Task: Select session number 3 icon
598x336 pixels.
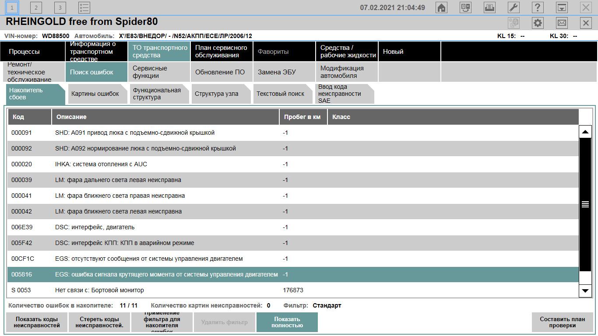Action: coord(60,7)
